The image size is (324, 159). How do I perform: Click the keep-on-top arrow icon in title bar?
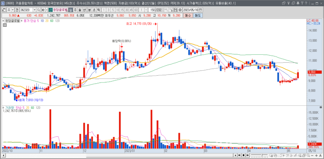point(288,3)
